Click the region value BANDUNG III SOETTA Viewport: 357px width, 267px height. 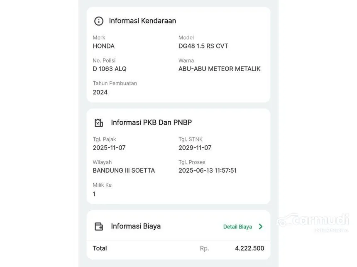pos(124,171)
